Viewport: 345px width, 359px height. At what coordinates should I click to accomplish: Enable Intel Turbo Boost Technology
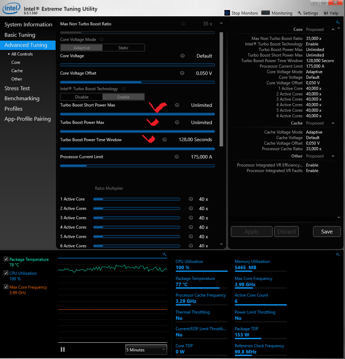tap(123, 97)
